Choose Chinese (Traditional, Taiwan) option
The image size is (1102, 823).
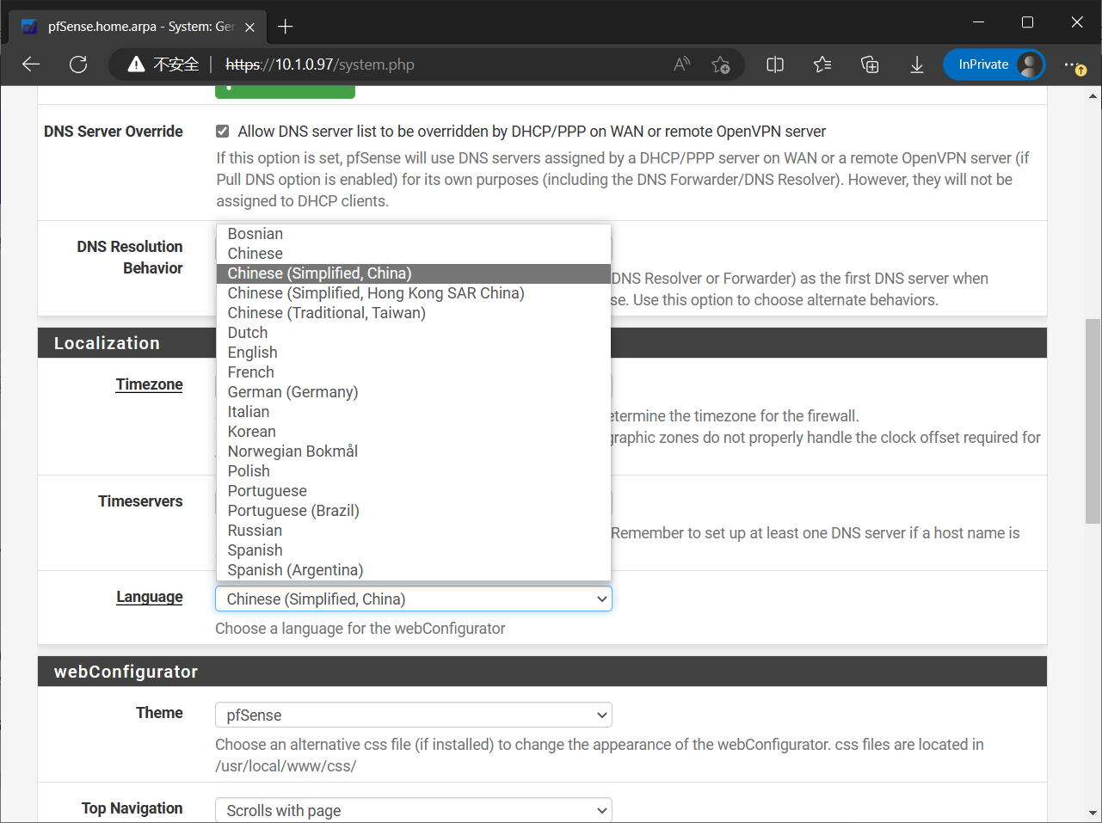click(326, 313)
